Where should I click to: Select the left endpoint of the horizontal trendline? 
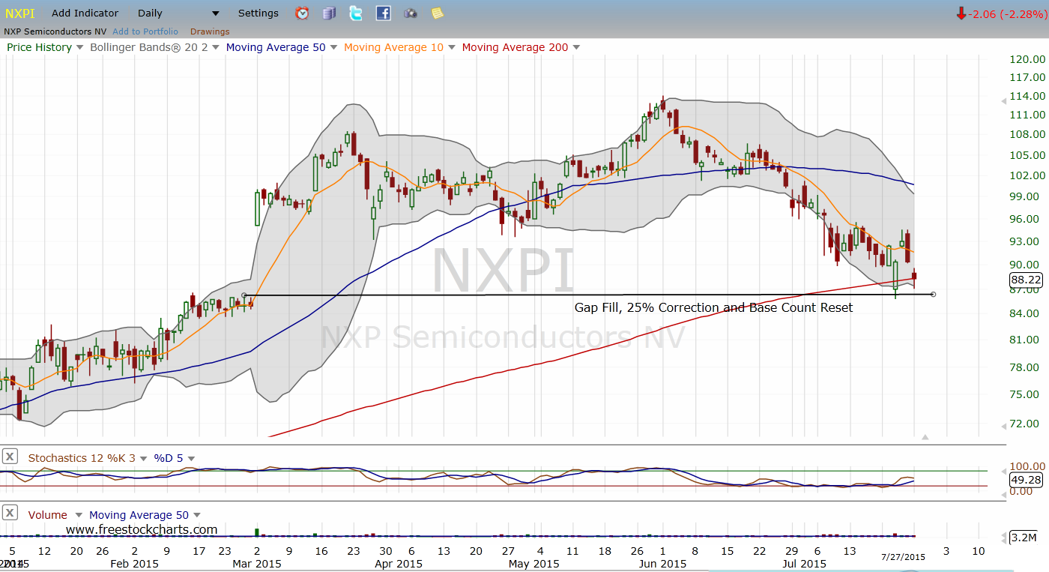click(244, 295)
